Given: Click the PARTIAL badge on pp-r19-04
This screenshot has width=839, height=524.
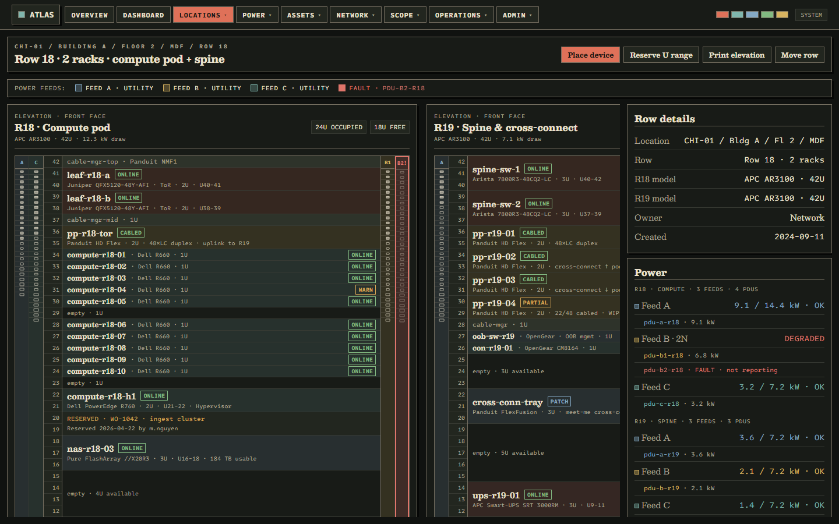Looking at the screenshot, I should [x=535, y=303].
